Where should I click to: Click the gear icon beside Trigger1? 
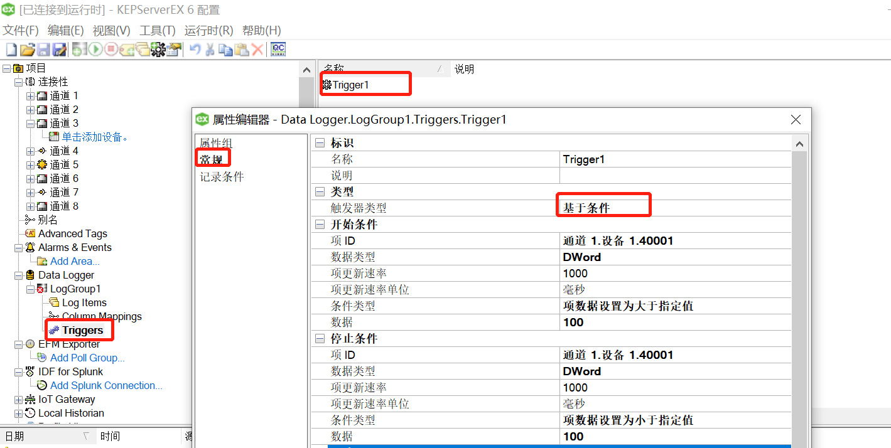pos(327,85)
